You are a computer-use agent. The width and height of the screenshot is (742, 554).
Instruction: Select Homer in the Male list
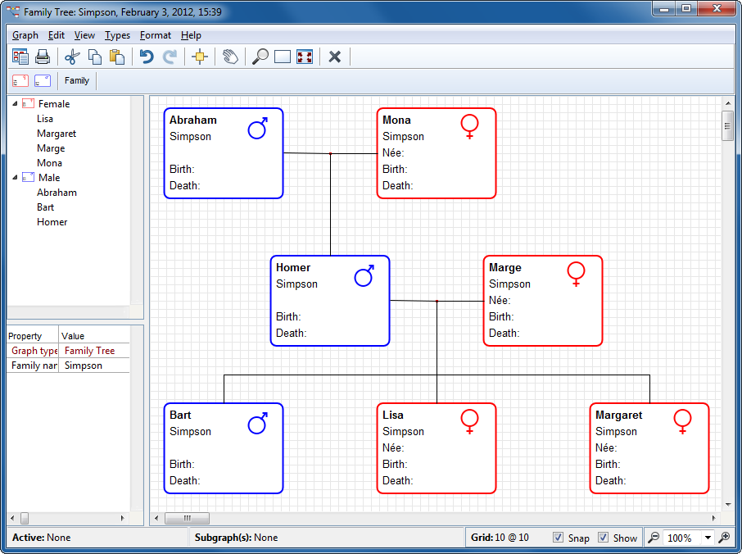pyautogui.click(x=52, y=222)
